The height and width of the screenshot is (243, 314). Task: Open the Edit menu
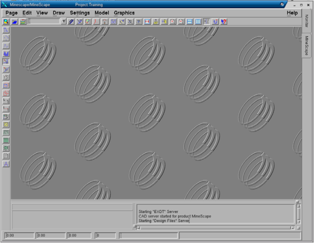coord(27,13)
